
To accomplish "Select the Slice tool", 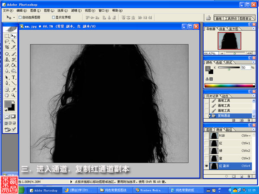I will click(x=13, y=47).
